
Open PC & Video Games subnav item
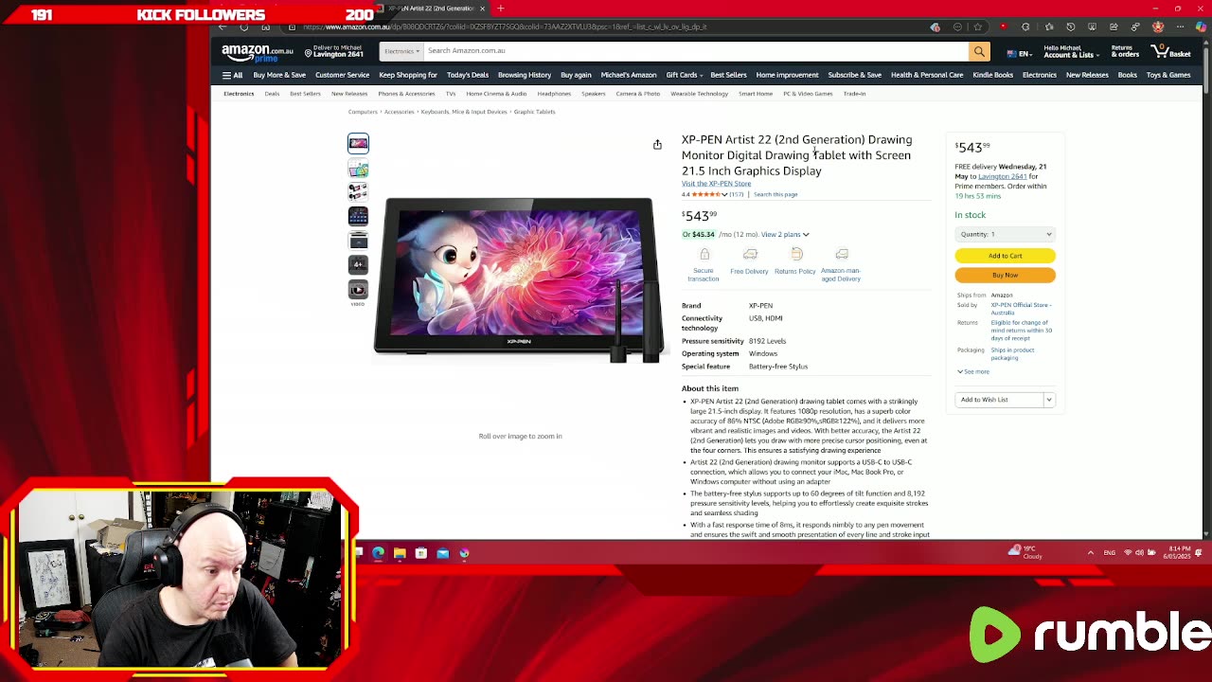(808, 94)
